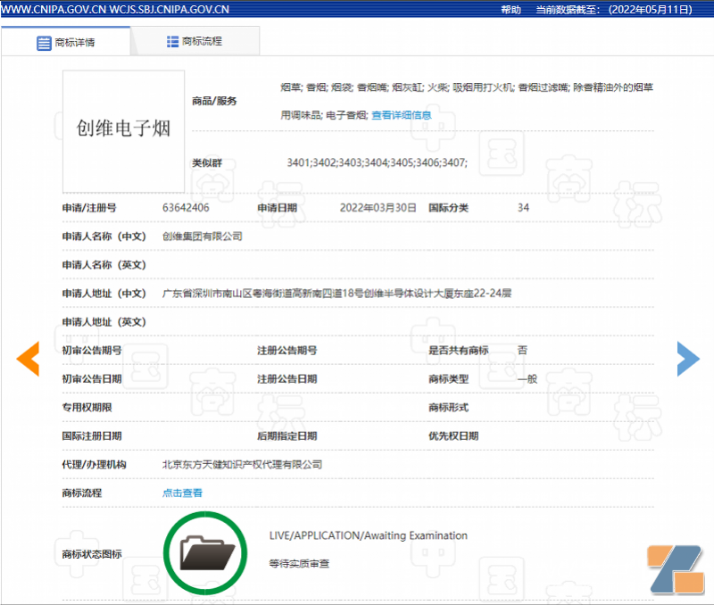Click 点击查看 next to 商标流程
The image size is (714, 605).
(x=182, y=493)
